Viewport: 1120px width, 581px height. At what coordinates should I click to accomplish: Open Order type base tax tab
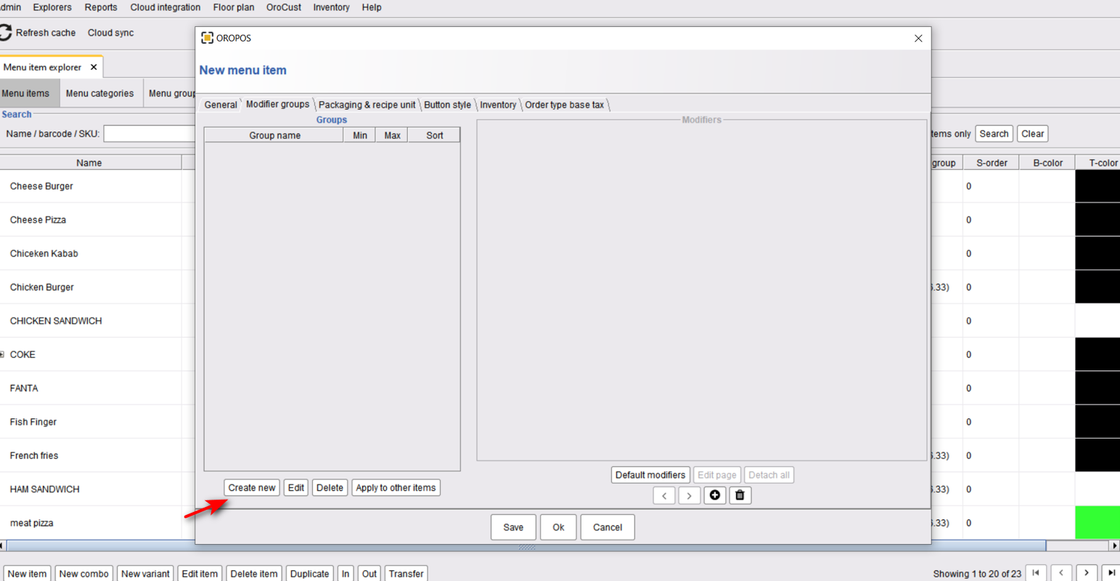click(564, 105)
